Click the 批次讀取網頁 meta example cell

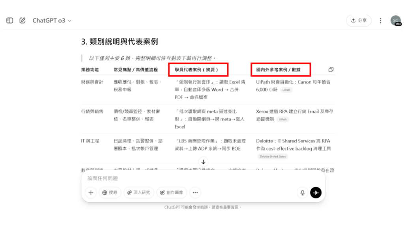click(209, 119)
